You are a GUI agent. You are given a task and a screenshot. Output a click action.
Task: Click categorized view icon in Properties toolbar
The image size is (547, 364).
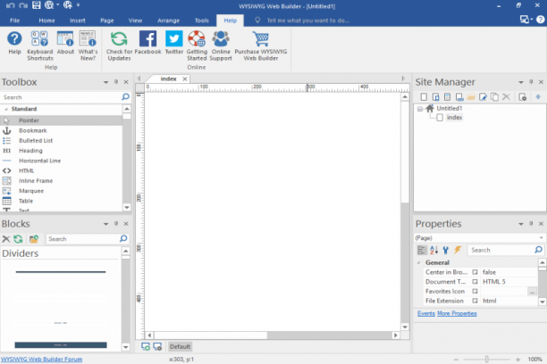(x=422, y=250)
